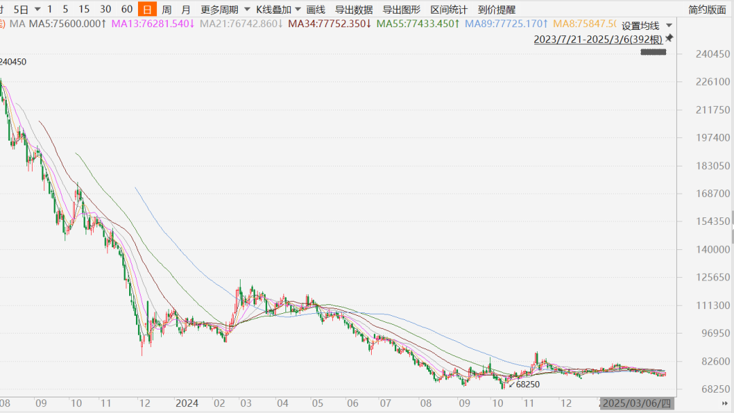Select the 15-minute period
Viewport: 734px width, 413px height.
click(x=84, y=10)
